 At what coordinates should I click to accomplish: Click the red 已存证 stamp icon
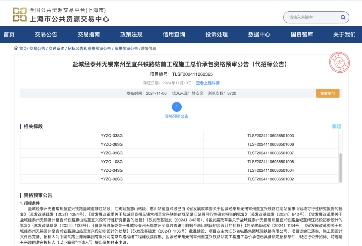point(339,63)
